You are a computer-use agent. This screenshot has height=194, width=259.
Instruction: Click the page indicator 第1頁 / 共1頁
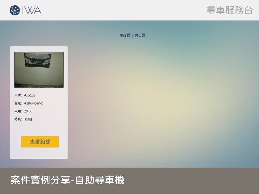[132, 35]
